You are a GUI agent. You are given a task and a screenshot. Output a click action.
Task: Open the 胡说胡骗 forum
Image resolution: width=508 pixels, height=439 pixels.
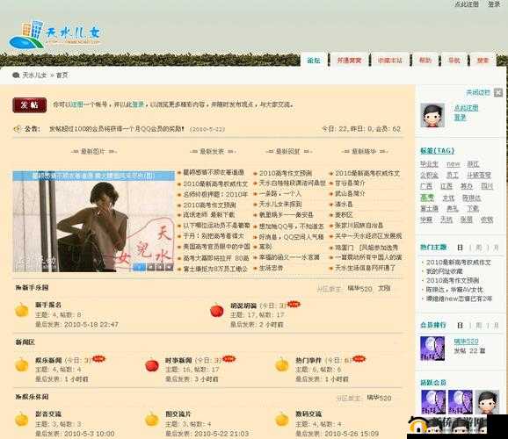243,306
